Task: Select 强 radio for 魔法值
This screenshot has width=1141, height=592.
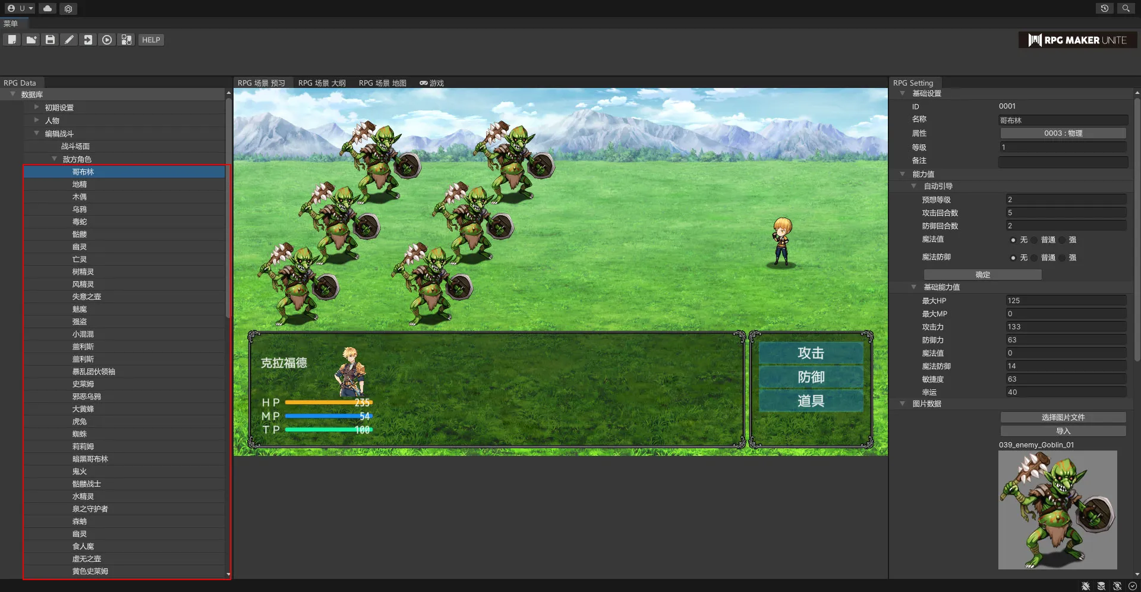Action: [1063, 240]
